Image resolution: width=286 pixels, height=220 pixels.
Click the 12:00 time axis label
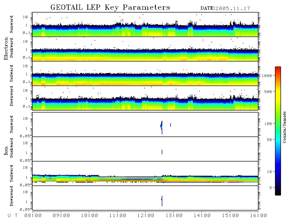pos(146,215)
